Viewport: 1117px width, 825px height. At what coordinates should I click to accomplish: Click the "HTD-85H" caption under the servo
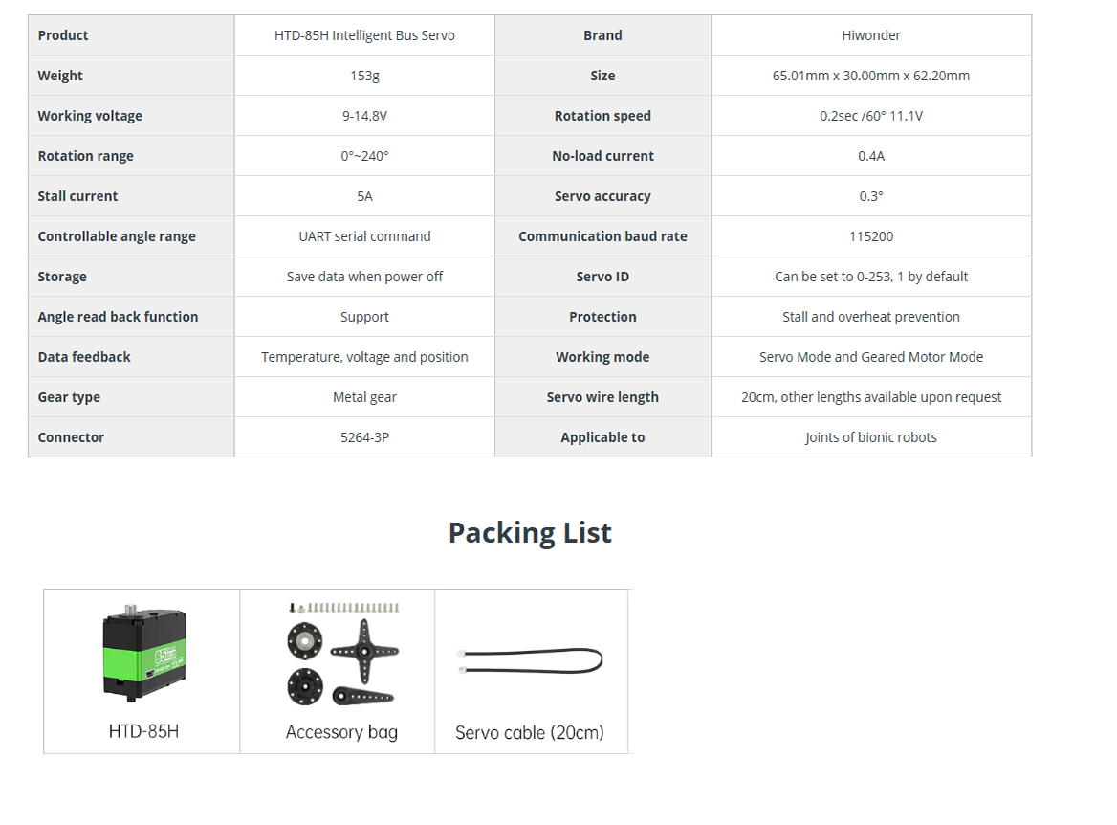coord(143,731)
